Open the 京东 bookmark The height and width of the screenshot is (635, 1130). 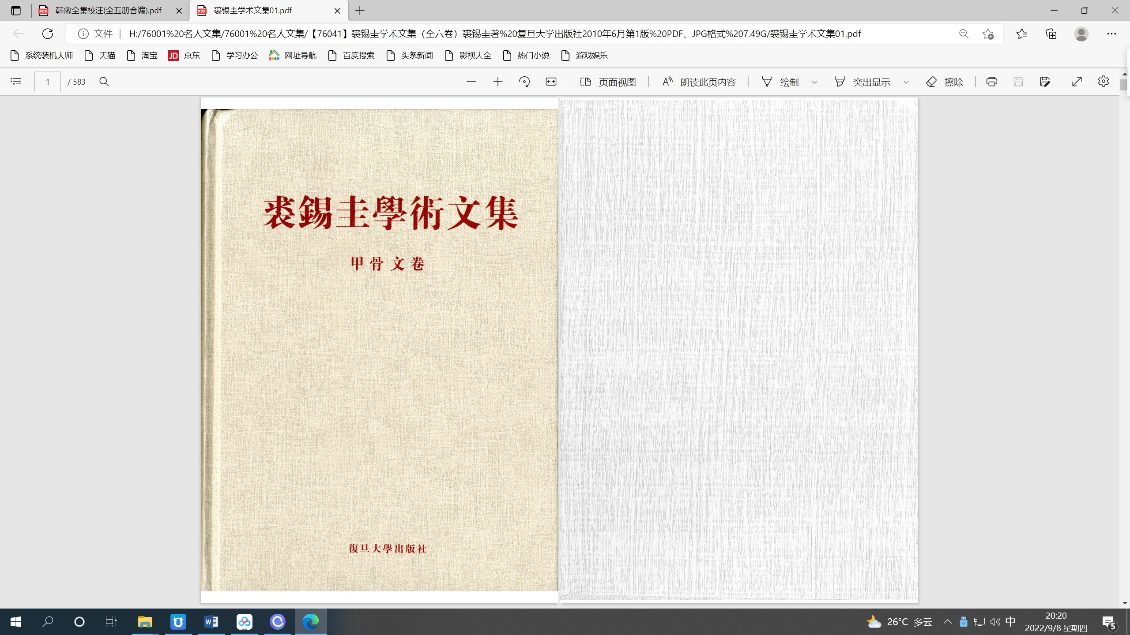184,56
